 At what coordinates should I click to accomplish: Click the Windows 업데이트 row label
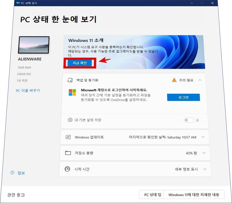[x=89, y=137]
